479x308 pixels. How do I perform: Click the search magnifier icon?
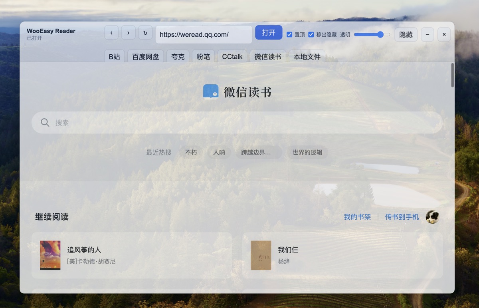pos(45,123)
